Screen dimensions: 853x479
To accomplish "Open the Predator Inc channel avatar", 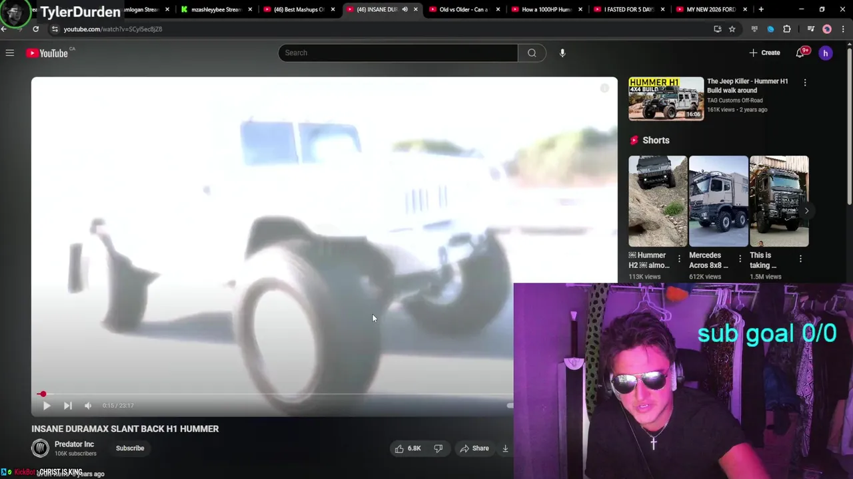I will (40, 448).
